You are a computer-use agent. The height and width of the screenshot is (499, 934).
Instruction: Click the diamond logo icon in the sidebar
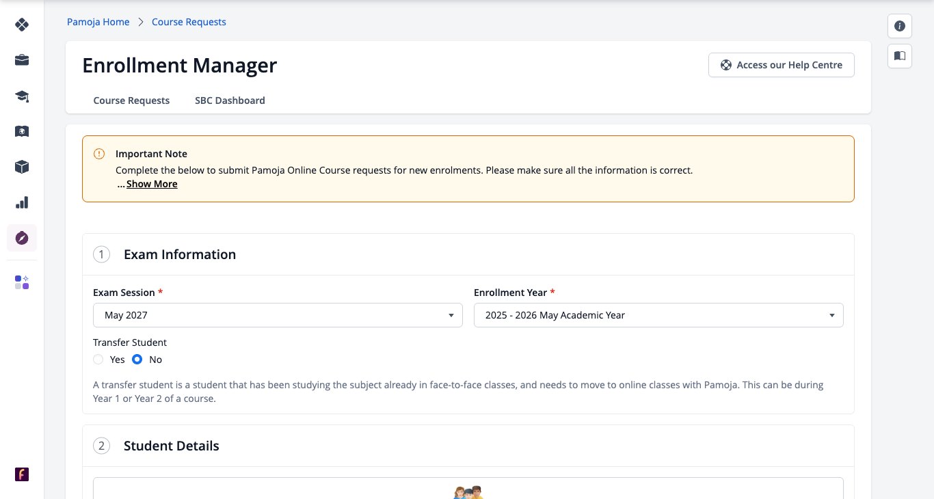[x=22, y=25]
